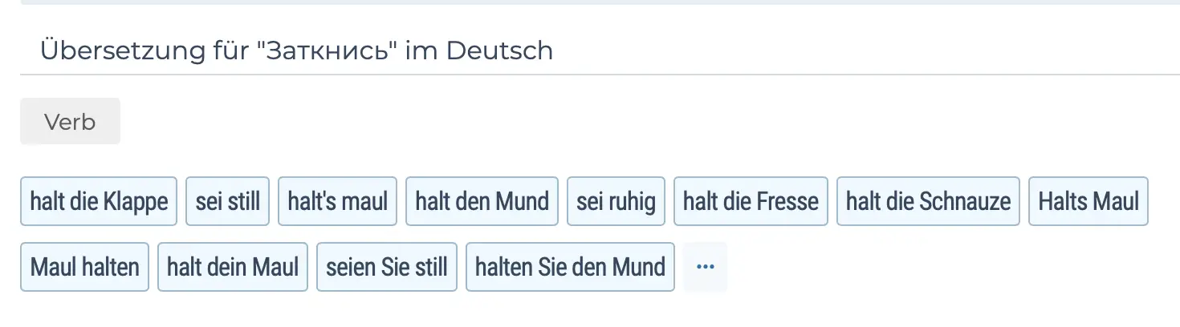Screen dimensions: 1180x327
Task: Filter translations by the Verb tag
Action: click(70, 122)
